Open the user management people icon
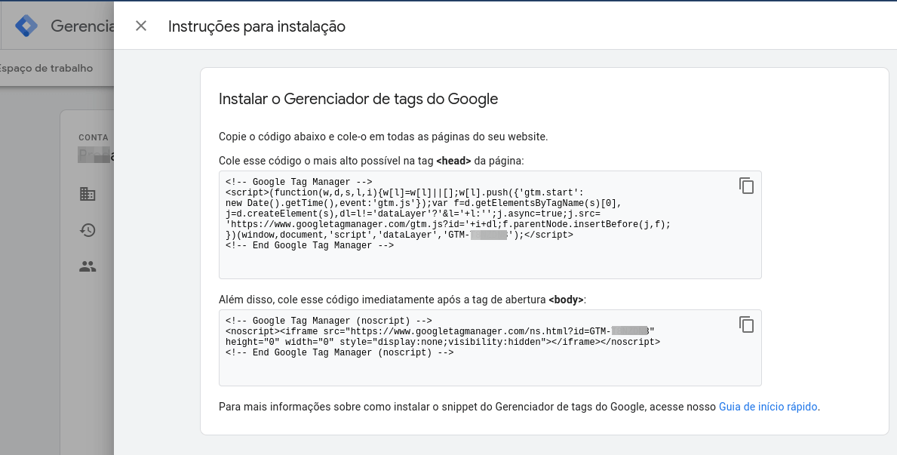This screenshot has height=455, width=897. coord(88,266)
